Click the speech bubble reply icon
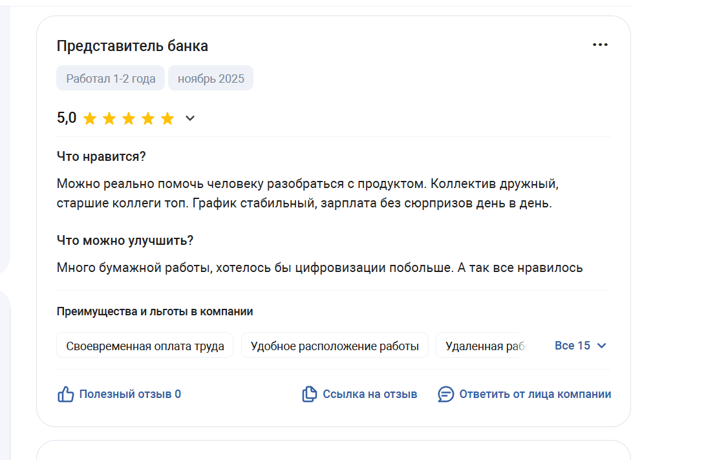Screen dimensions: 726x460 click(x=446, y=394)
